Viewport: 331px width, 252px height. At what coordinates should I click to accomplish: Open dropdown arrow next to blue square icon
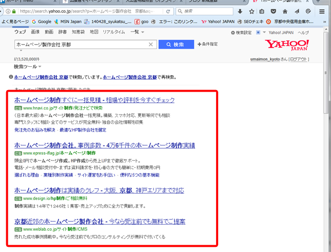(x=264, y=33)
